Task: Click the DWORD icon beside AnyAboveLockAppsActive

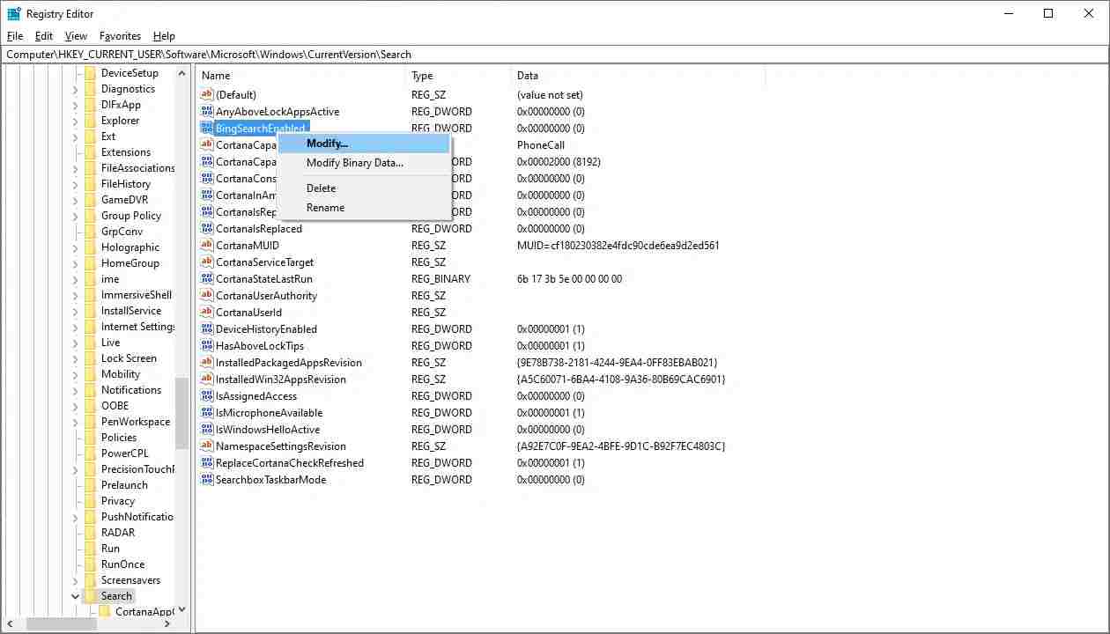Action: pos(208,111)
